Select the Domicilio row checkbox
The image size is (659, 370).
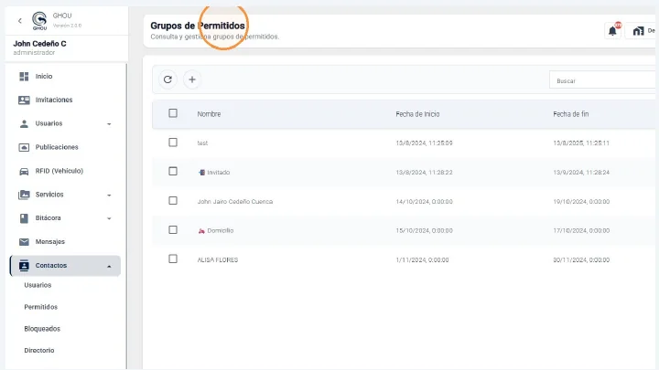pyautogui.click(x=173, y=230)
